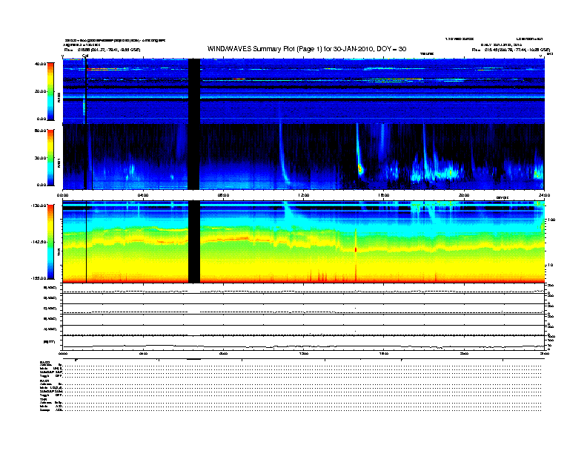Click the 20:00 time label under RAD1 panel
The image size is (587, 454).
[464, 195]
